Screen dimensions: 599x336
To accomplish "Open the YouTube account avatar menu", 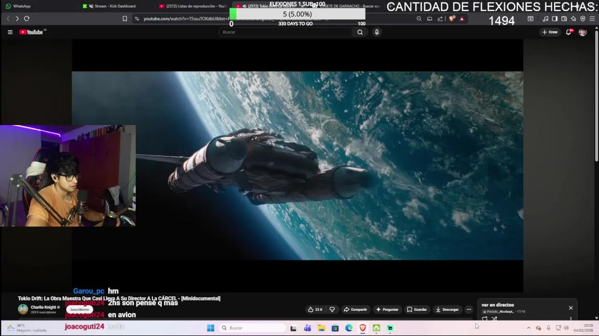I will (x=583, y=32).
